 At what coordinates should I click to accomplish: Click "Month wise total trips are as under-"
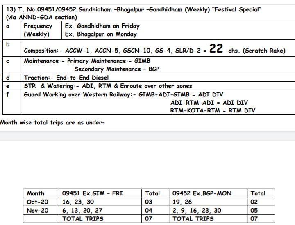click(52, 122)
